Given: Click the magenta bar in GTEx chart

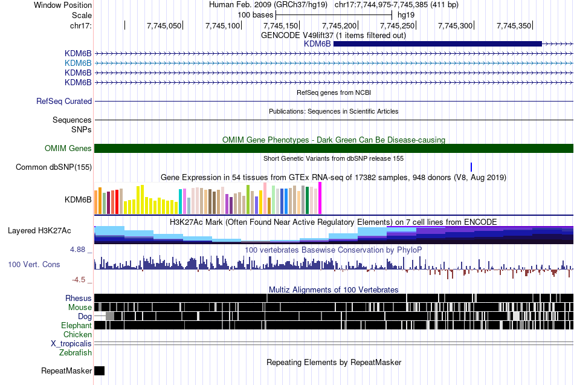Looking at the screenshot, I should 320,198.
